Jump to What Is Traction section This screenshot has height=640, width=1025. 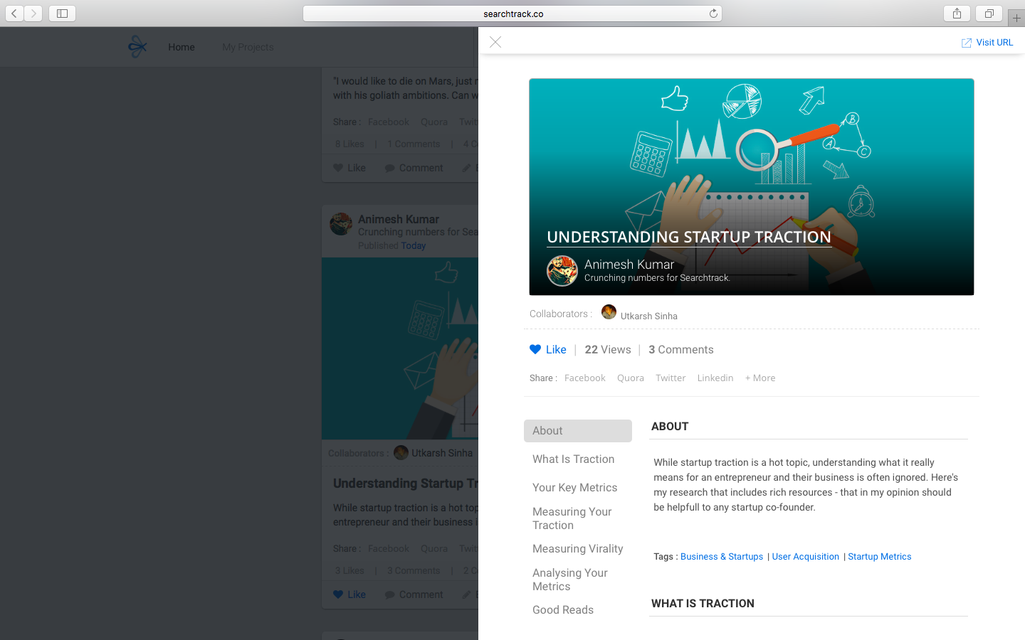click(x=574, y=459)
